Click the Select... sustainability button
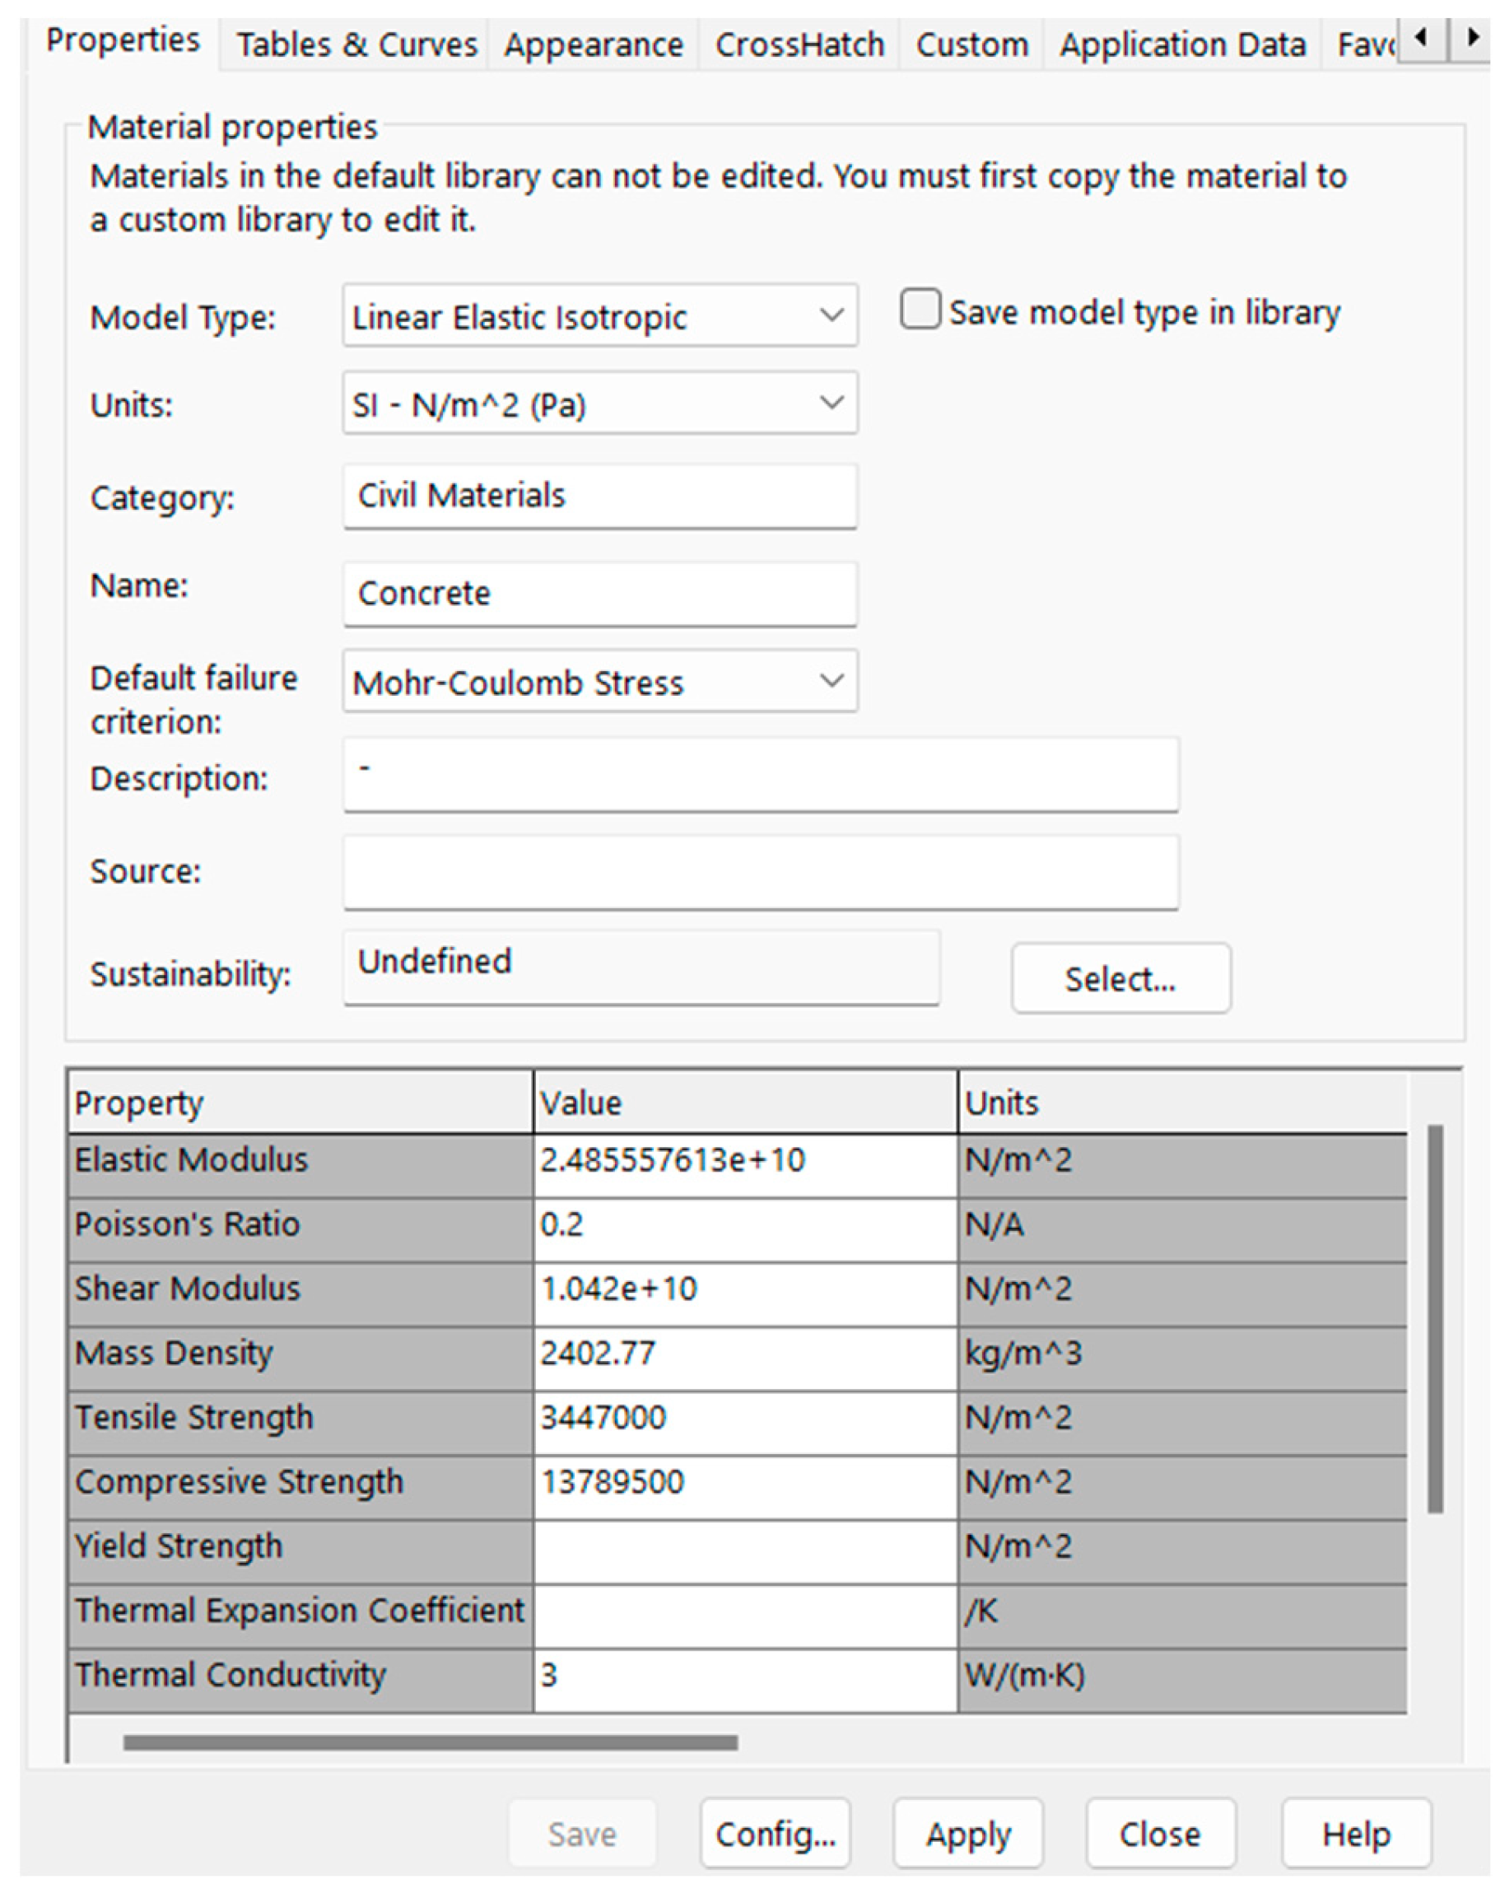This screenshot has height=1893, width=1500. point(1120,978)
